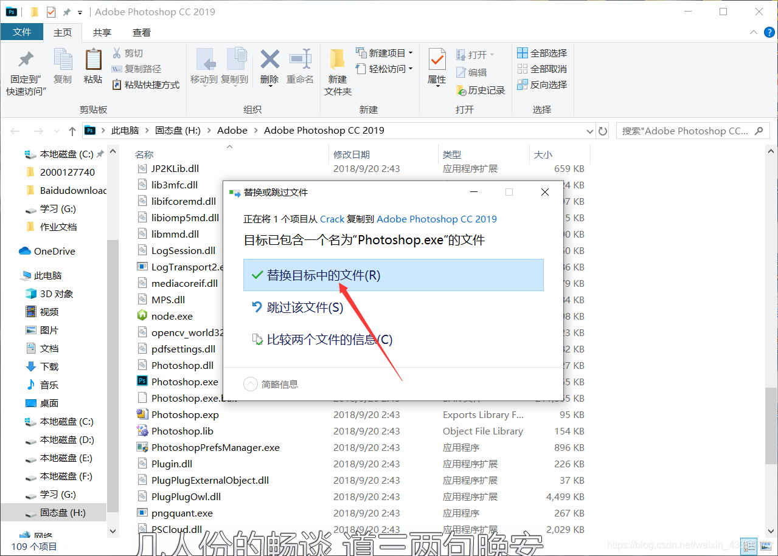
Task: Click Invert selection in ribbon
Action: coord(542,84)
